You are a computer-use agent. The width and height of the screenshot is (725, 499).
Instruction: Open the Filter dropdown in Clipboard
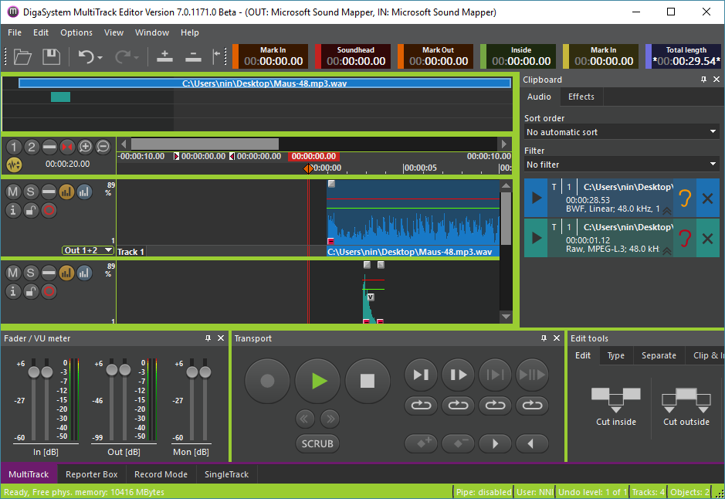tap(621, 165)
